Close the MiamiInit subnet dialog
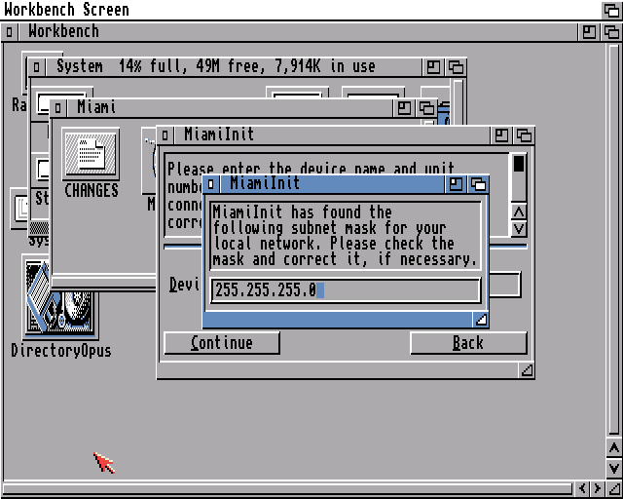The width and height of the screenshot is (623, 499). pos(211,184)
